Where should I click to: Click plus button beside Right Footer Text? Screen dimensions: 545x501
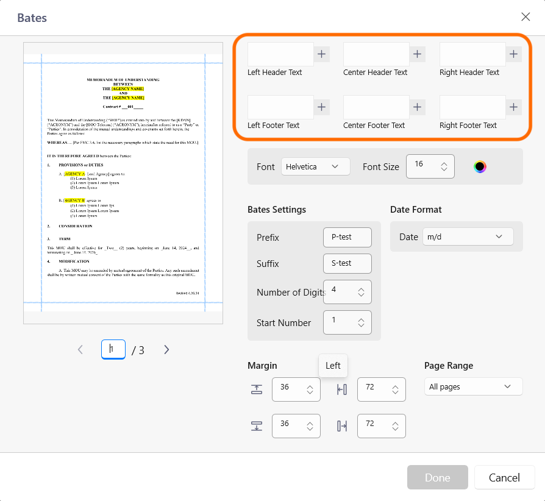514,107
